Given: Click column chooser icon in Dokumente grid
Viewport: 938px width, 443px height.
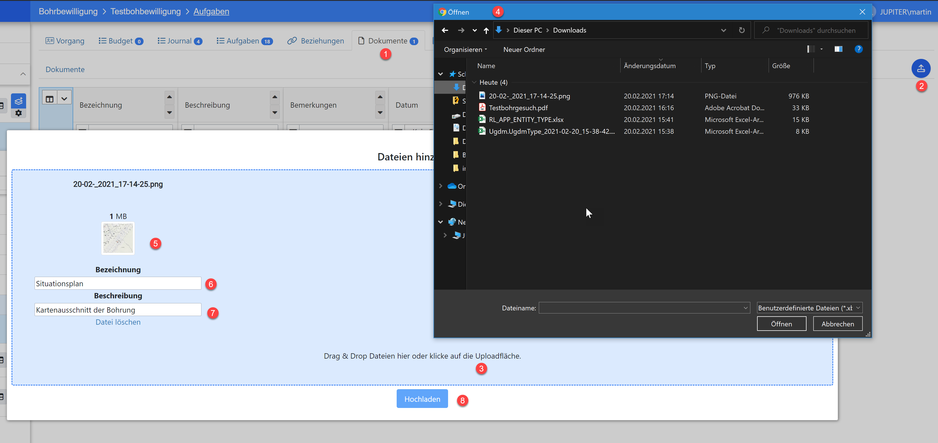Looking at the screenshot, I should point(50,99).
